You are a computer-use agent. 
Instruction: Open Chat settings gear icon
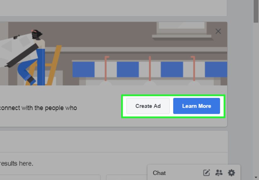231,173
